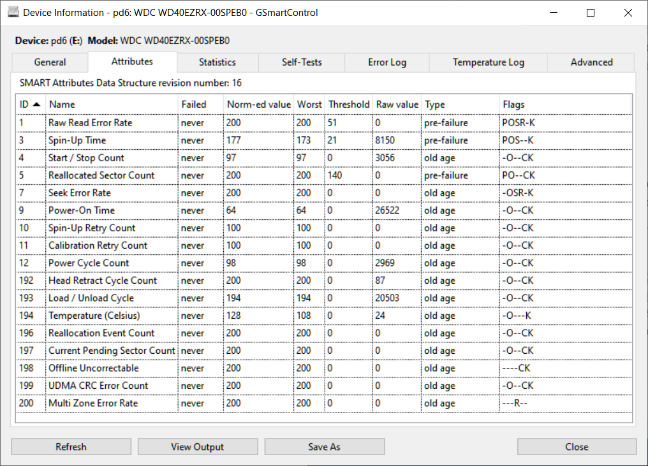The image size is (648, 466).
Task: Click the ----CK flags cell
Action: (516, 368)
